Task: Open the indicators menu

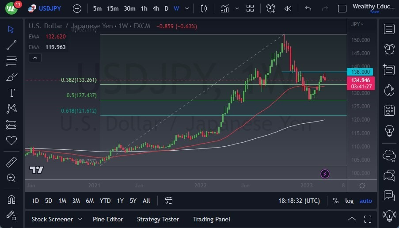Action: pyautogui.click(x=225, y=9)
